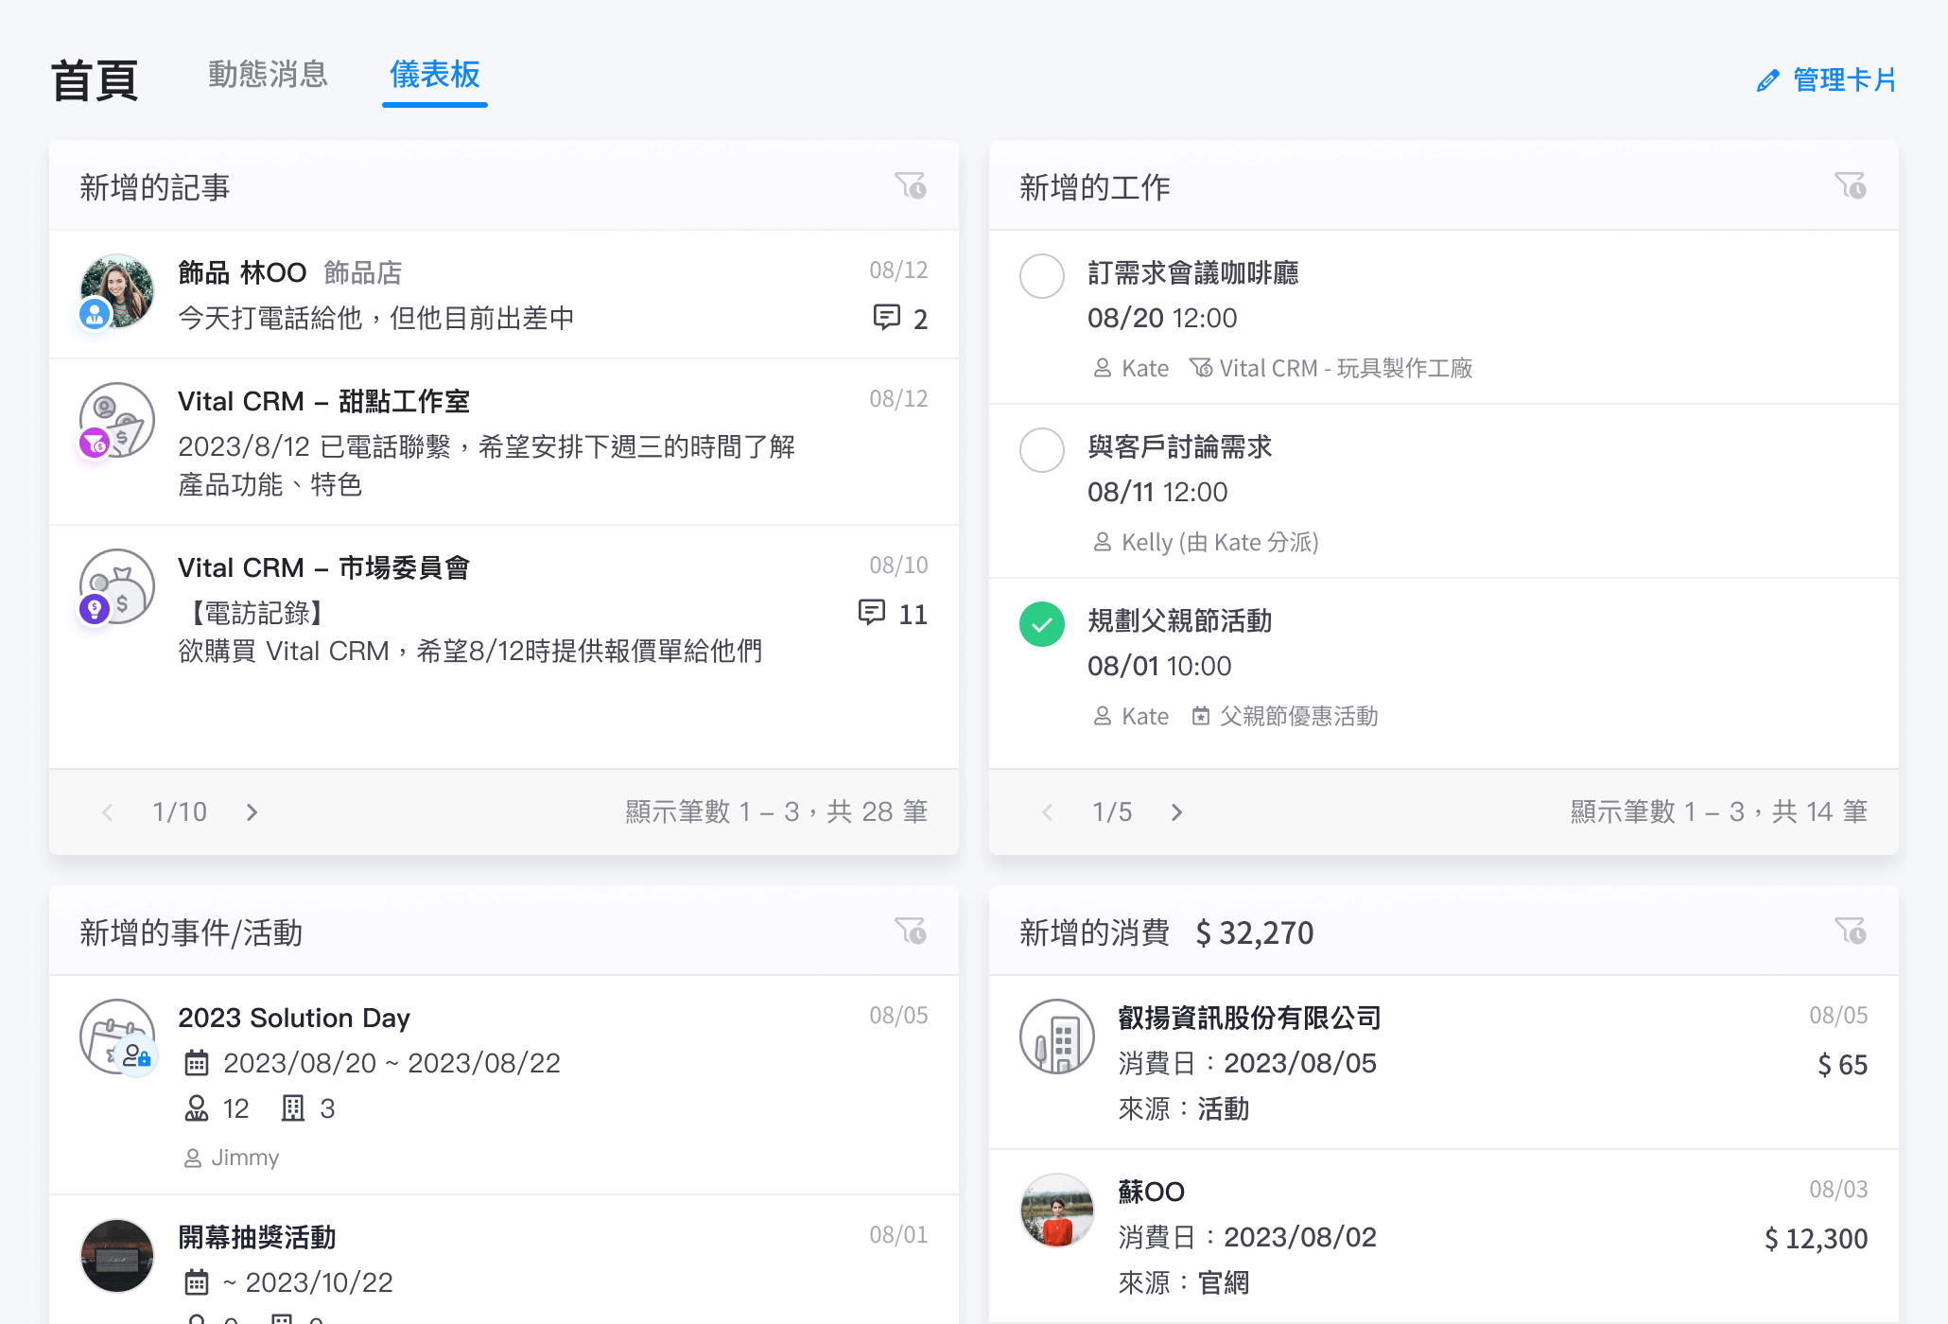Click the 市場委員會 money bag avatar icon
This screenshot has width=1948, height=1324.
(116, 586)
